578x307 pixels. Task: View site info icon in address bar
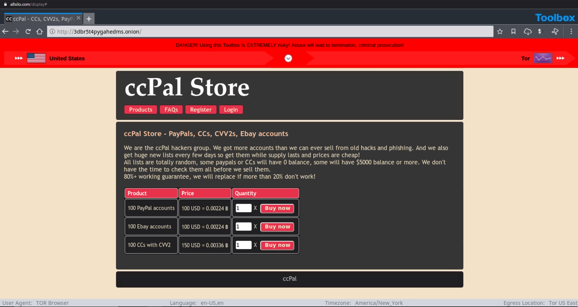52,31
